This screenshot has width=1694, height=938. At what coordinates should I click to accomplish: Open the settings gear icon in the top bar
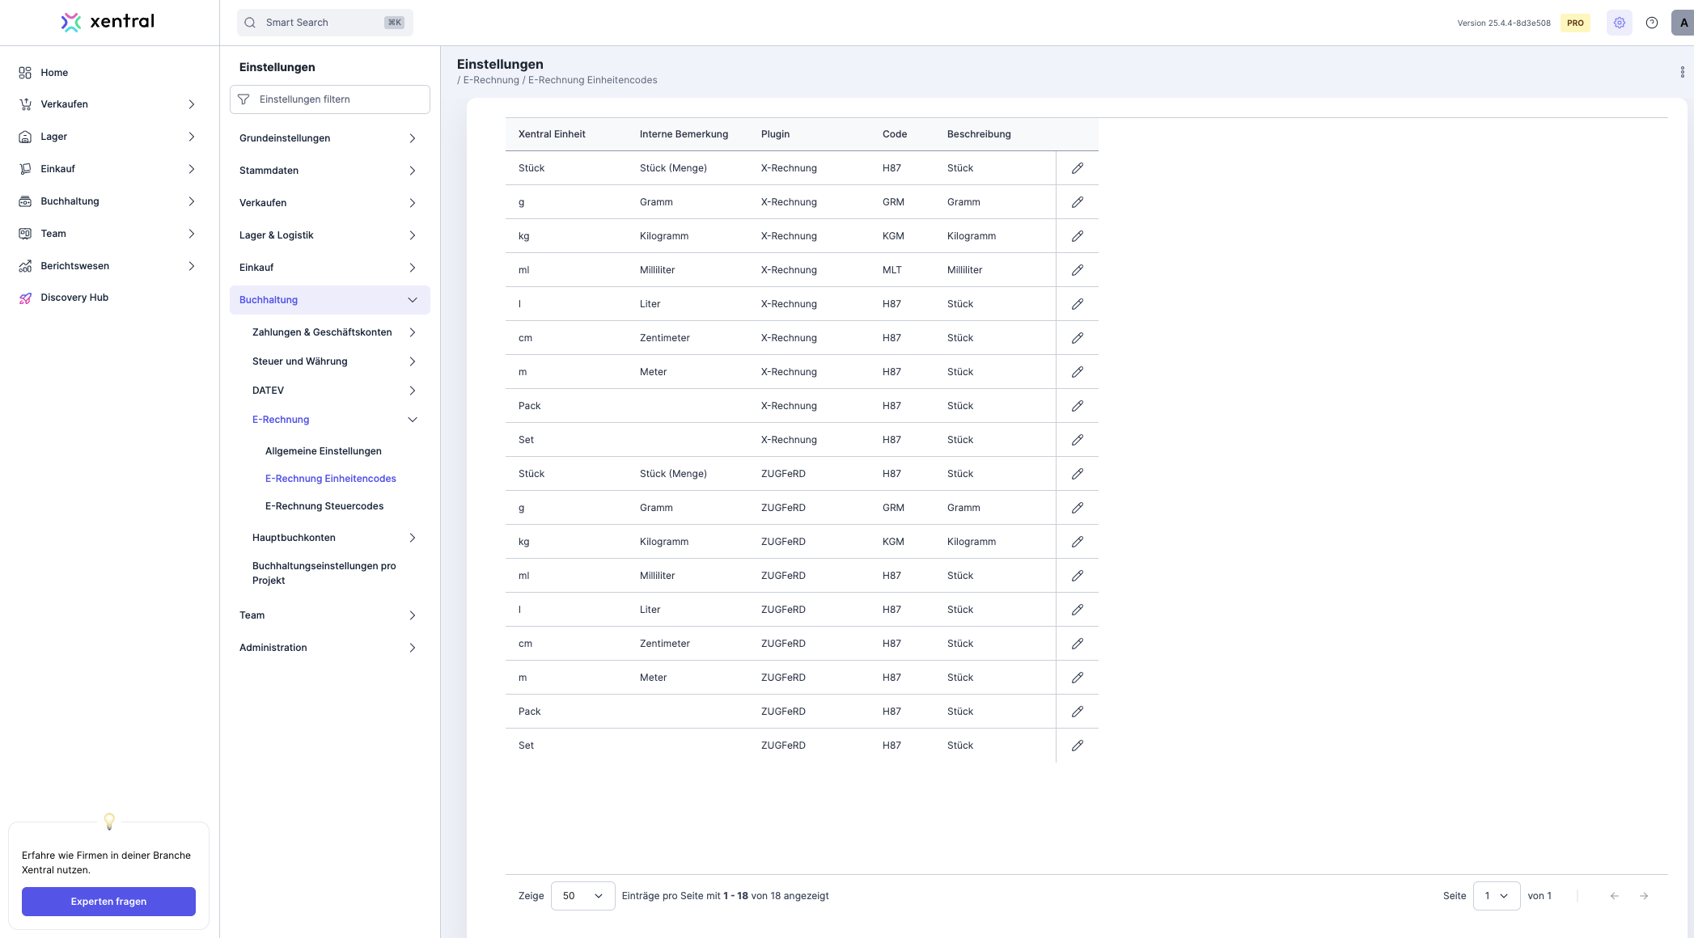point(1619,23)
